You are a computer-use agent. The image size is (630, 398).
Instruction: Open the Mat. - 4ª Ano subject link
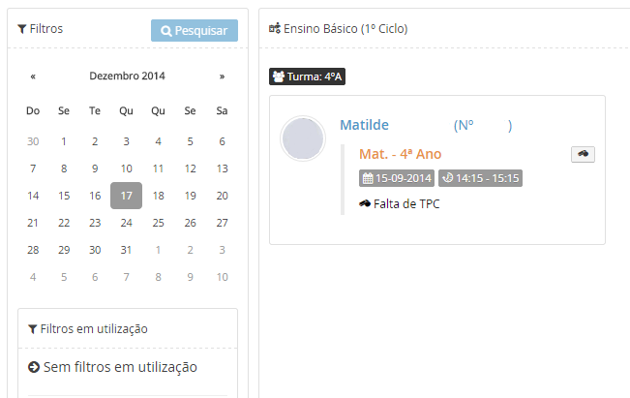click(x=400, y=154)
